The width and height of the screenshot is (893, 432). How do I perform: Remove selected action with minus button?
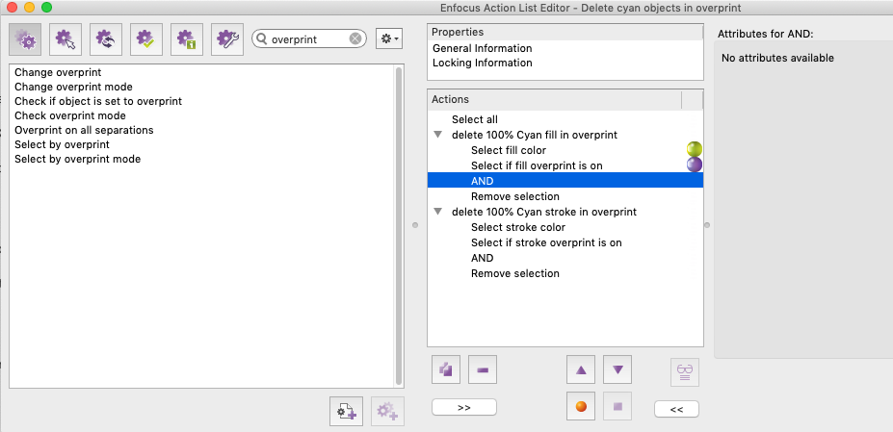point(483,370)
